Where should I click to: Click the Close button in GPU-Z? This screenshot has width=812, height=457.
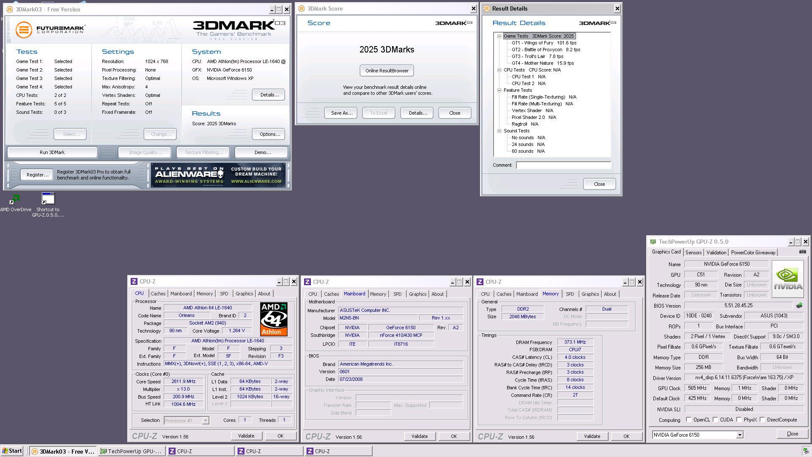792,434
